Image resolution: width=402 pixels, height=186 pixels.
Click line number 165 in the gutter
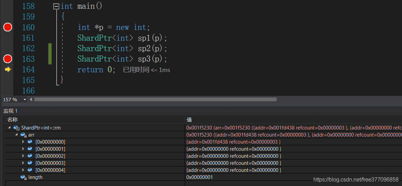coord(28,80)
